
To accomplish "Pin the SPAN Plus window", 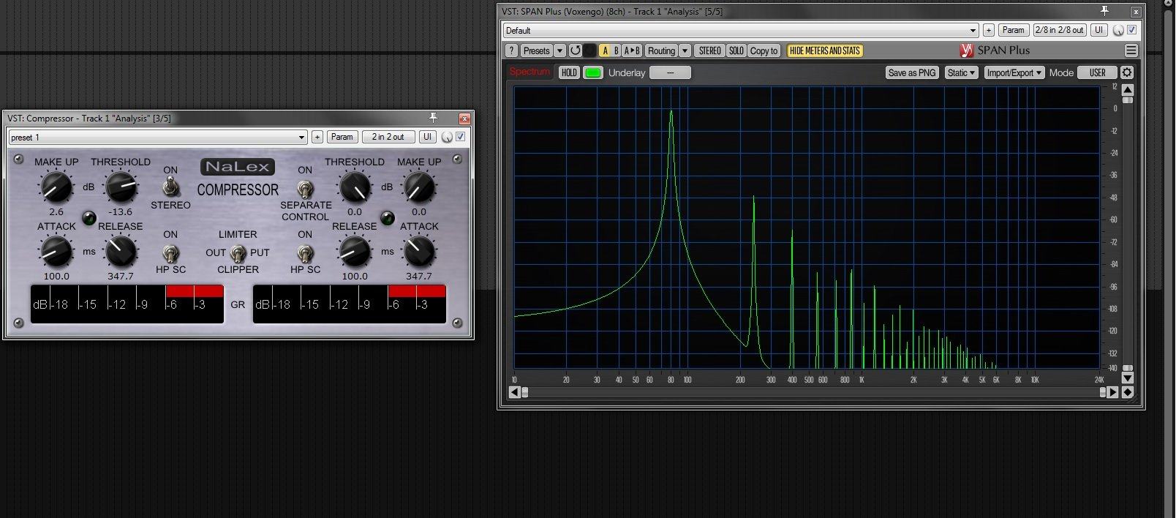I will 1104,11.
